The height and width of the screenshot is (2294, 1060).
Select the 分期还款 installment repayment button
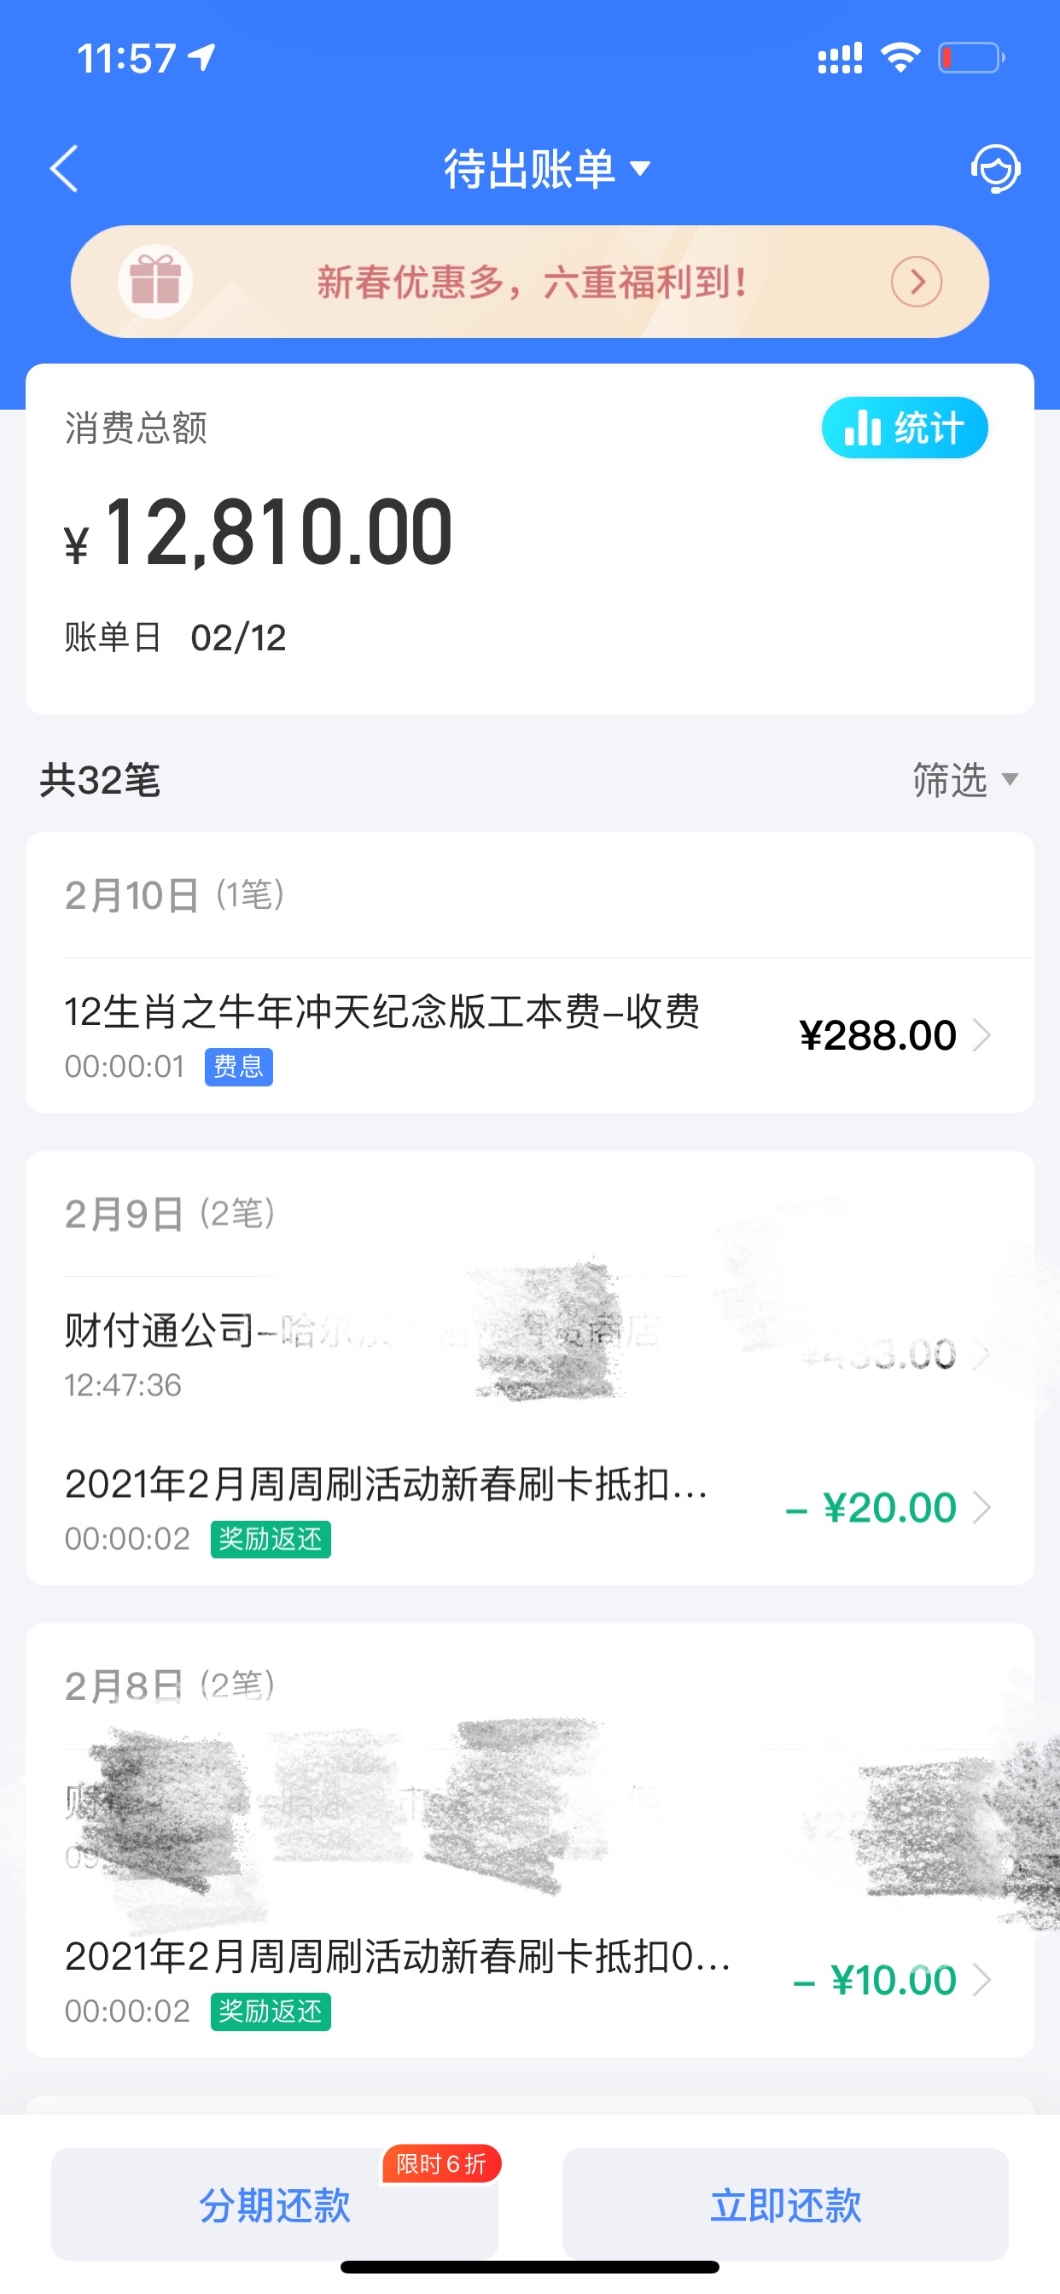274,2204
